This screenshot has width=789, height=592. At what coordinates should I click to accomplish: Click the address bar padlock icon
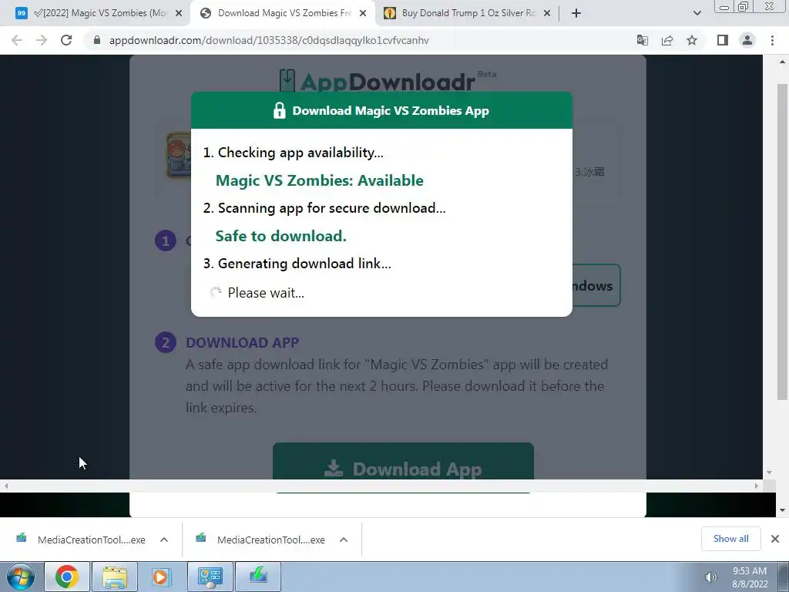[97, 40]
